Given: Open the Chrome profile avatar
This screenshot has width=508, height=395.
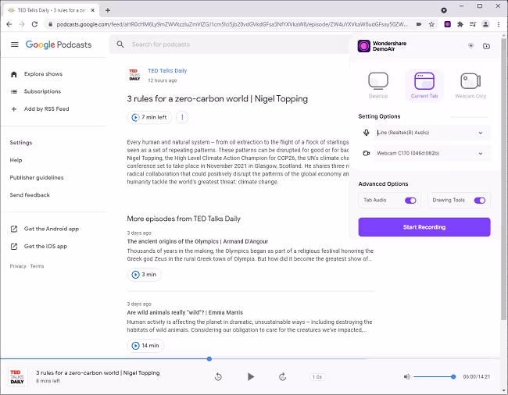Looking at the screenshot, I should (485, 24).
